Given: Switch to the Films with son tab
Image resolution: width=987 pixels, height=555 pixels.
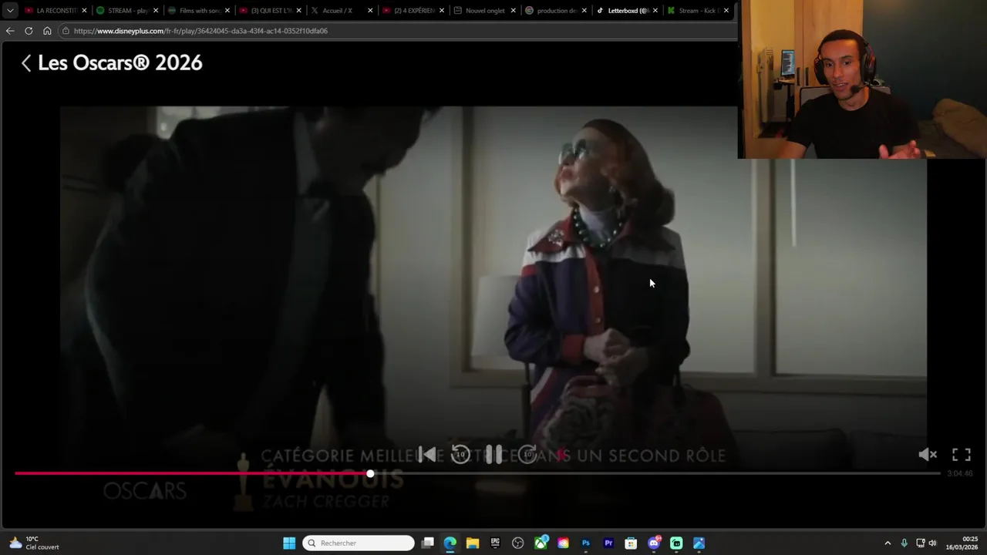Looking at the screenshot, I should click(199, 11).
